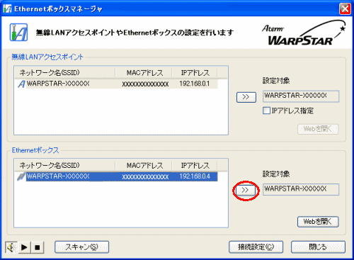This screenshot has width=354, height=260.
Task: Click the 設定対象 field in the Ethernetボックス section
Action: pos(301,189)
